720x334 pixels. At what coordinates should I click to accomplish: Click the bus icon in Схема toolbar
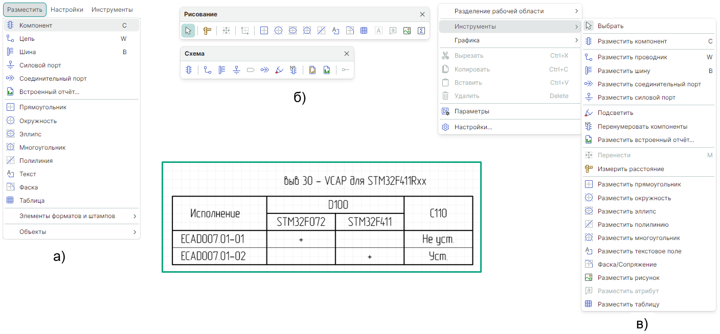point(222,70)
